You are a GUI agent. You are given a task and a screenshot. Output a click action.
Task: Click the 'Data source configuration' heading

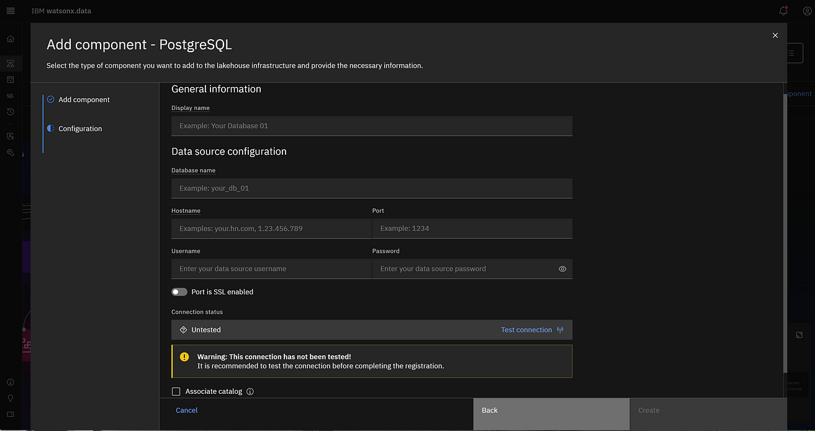229,152
